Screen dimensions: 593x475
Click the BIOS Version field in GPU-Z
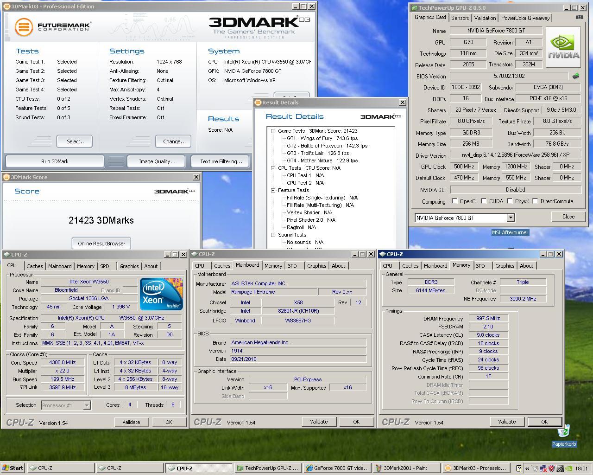point(509,76)
